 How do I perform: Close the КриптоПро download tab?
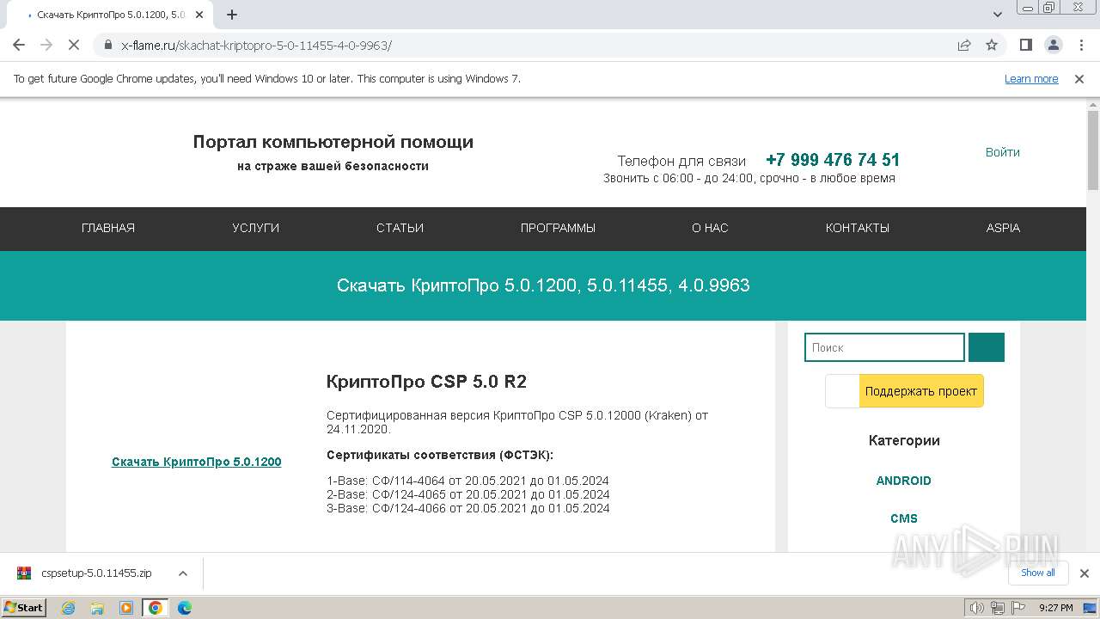(x=199, y=15)
